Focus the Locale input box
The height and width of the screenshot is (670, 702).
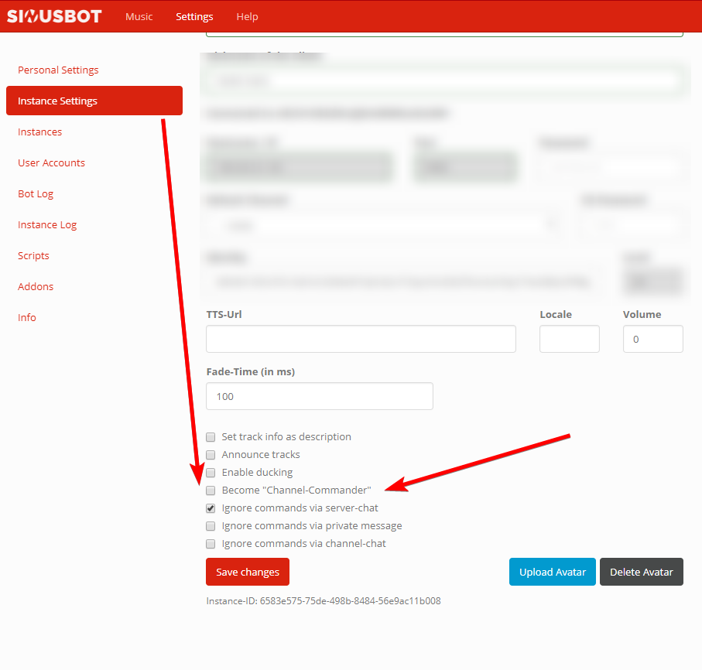(x=569, y=339)
